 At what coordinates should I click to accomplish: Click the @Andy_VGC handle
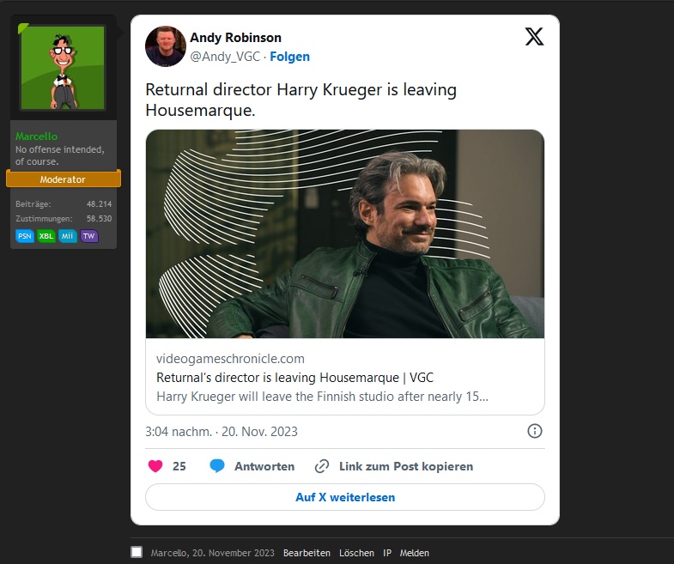[225, 57]
